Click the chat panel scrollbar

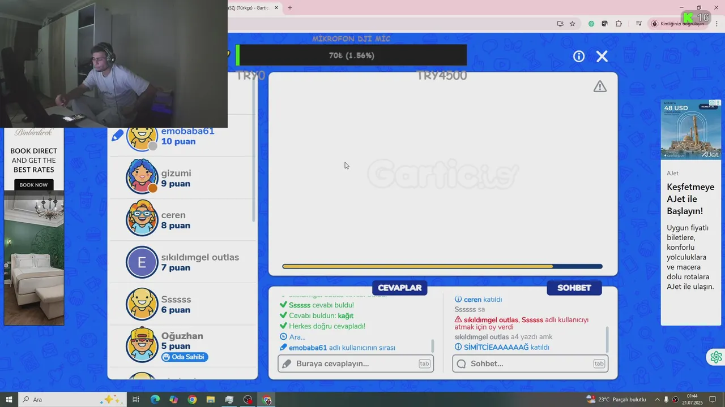(x=607, y=339)
